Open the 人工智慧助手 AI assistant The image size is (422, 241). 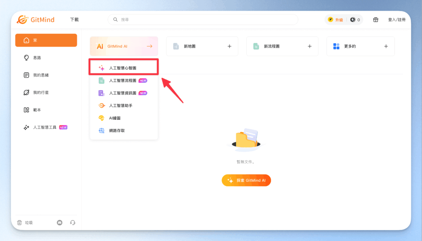click(x=120, y=105)
